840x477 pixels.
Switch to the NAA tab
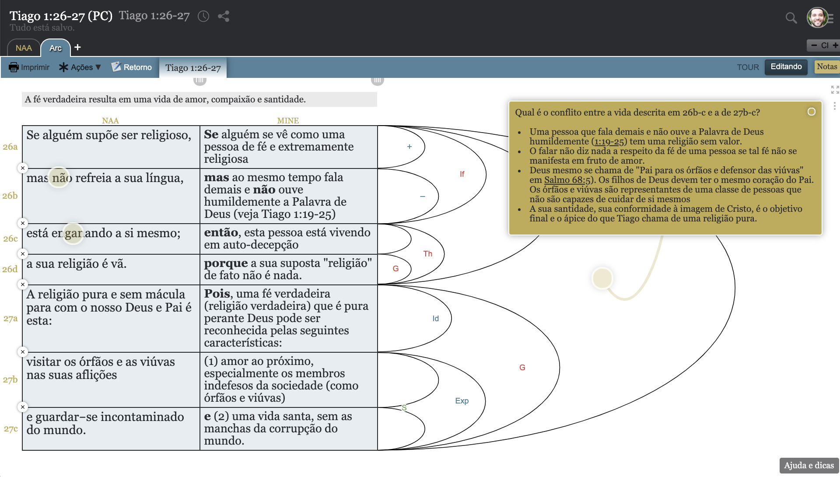[24, 48]
